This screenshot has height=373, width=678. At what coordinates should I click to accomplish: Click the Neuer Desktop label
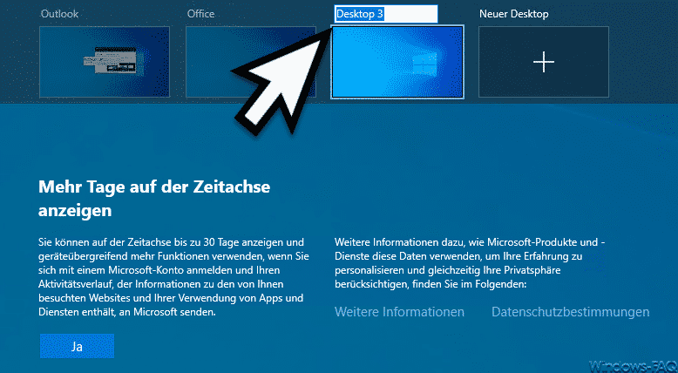pyautogui.click(x=513, y=14)
